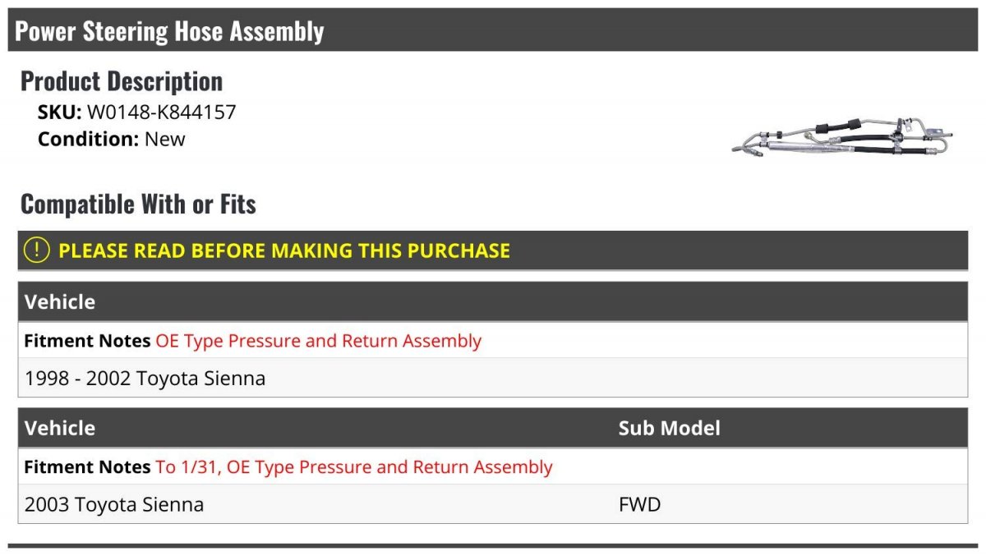Click the first Fitment Notes label
The image size is (986, 556).
(87, 341)
